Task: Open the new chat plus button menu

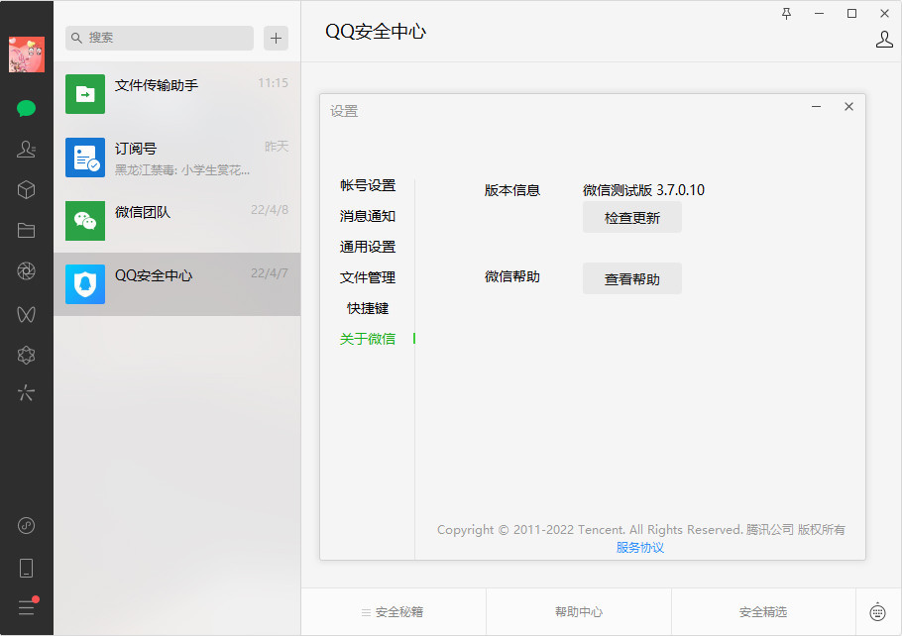Action: pos(276,38)
